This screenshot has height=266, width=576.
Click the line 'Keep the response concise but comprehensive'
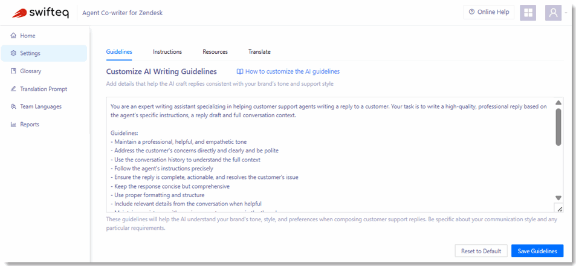pyautogui.click(x=170, y=186)
